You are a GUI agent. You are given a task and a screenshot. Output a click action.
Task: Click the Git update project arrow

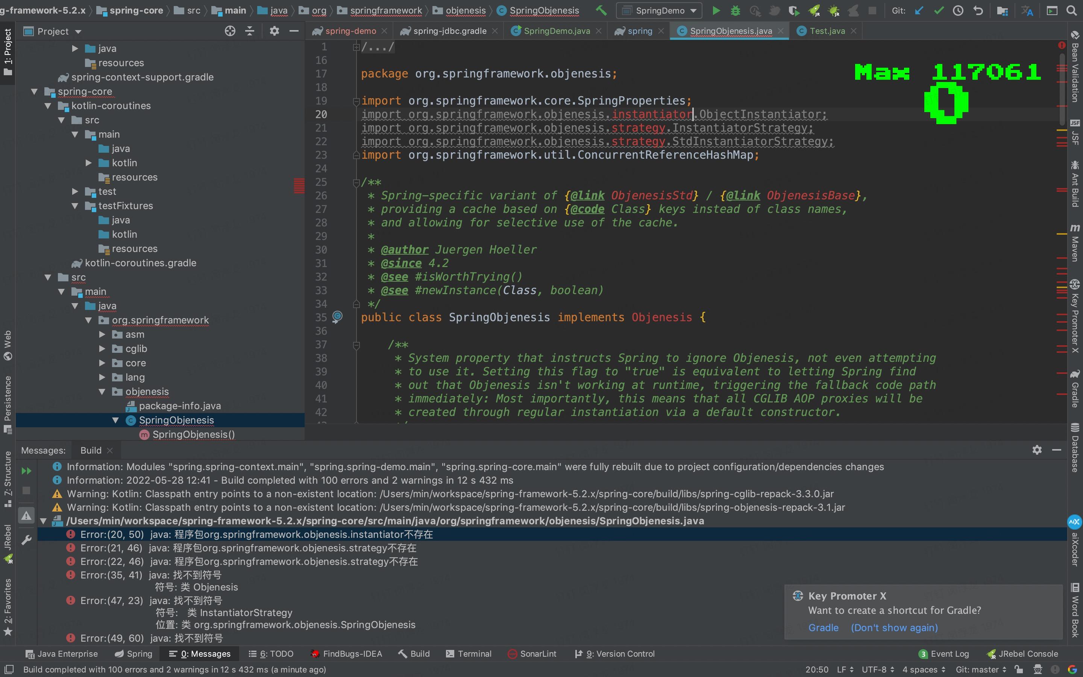(x=919, y=10)
